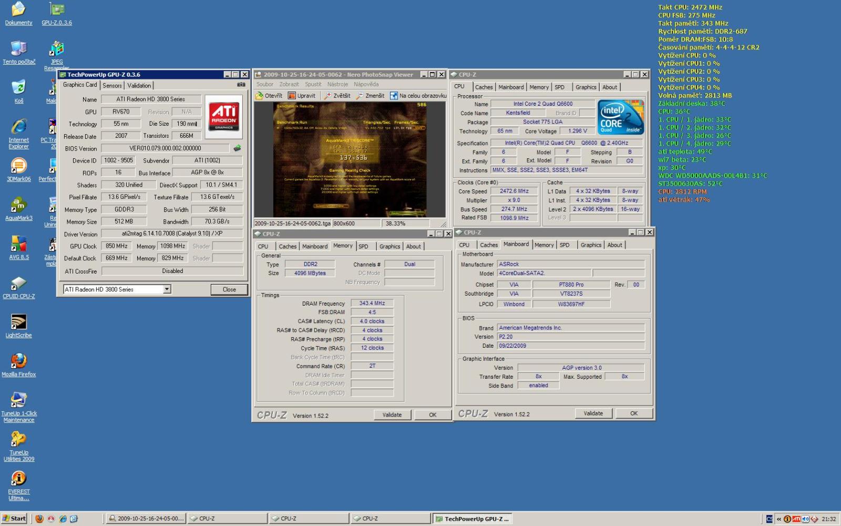
Task: Open Graphics tab in top-right CPU-Z
Action: (x=586, y=87)
